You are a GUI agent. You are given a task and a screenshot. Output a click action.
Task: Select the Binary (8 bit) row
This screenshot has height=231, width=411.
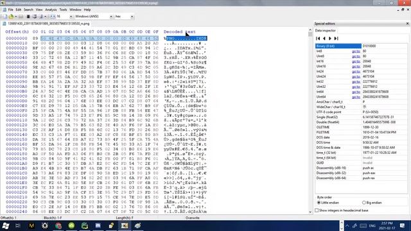point(361,46)
